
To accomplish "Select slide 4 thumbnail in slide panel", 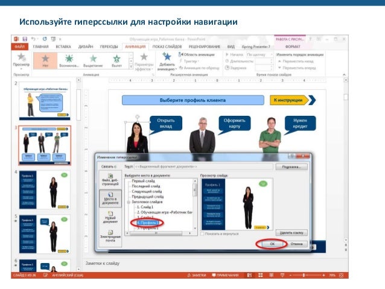I will (x=45, y=190).
